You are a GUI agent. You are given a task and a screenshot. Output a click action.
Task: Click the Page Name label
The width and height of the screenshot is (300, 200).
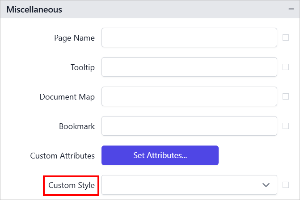point(74,38)
